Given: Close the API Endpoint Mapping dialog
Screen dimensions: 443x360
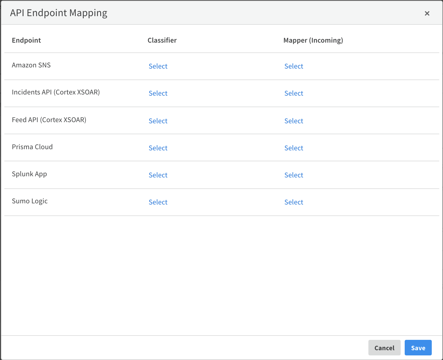Looking at the screenshot, I should click(427, 13).
